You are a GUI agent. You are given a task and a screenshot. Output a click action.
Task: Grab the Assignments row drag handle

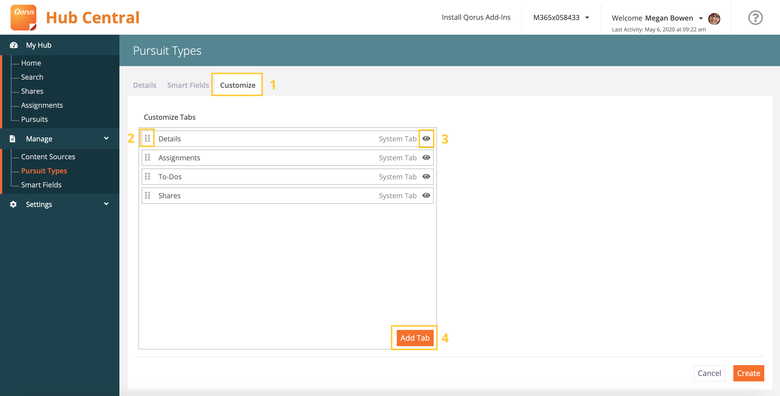pos(147,157)
